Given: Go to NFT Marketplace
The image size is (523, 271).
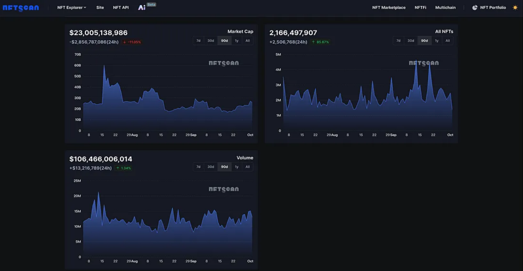Looking at the screenshot, I should (x=389, y=8).
